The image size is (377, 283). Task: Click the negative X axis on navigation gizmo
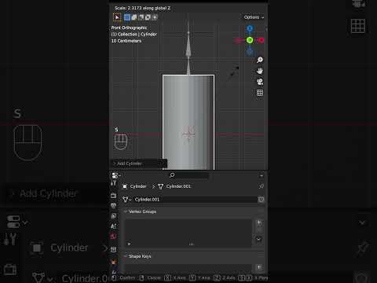(x=239, y=40)
